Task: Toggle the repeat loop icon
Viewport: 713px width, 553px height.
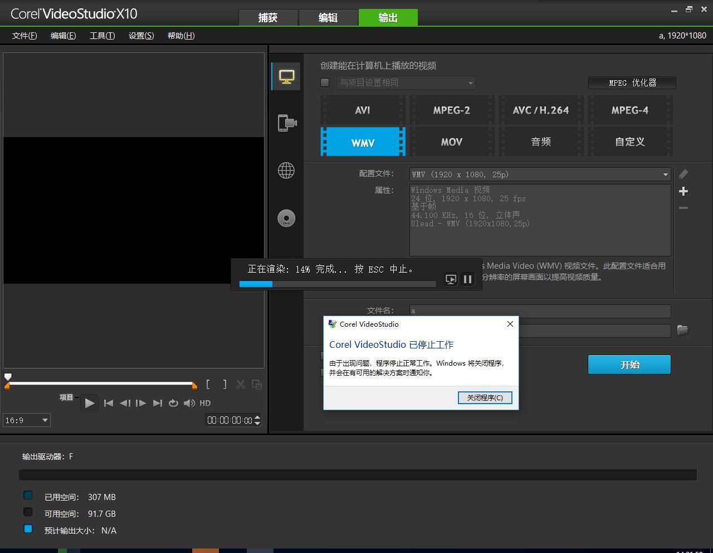Action: click(174, 403)
